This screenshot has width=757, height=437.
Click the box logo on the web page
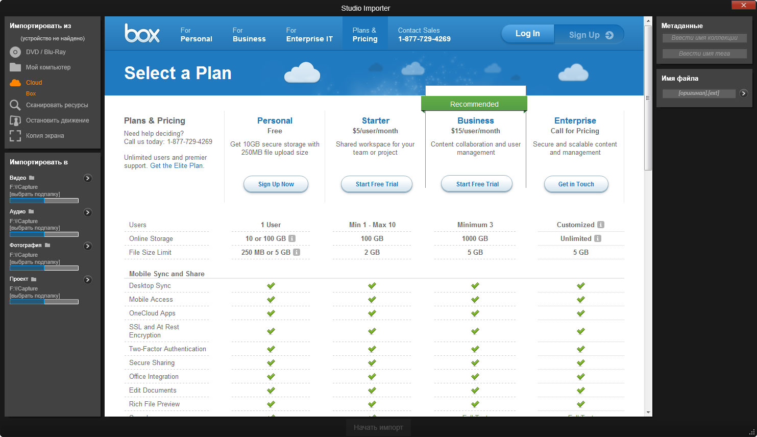pos(142,33)
